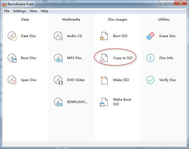Click the Verify Disc checkmark icon
The height and width of the screenshot is (149, 189).
[x=151, y=80]
